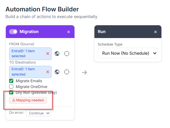
Task: Select the Migration card header title
Action: point(29,32)
